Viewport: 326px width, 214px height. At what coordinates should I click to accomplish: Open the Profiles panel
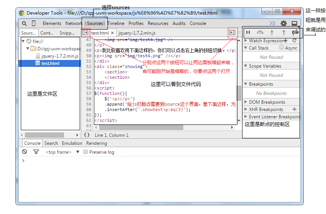[136, 23]
